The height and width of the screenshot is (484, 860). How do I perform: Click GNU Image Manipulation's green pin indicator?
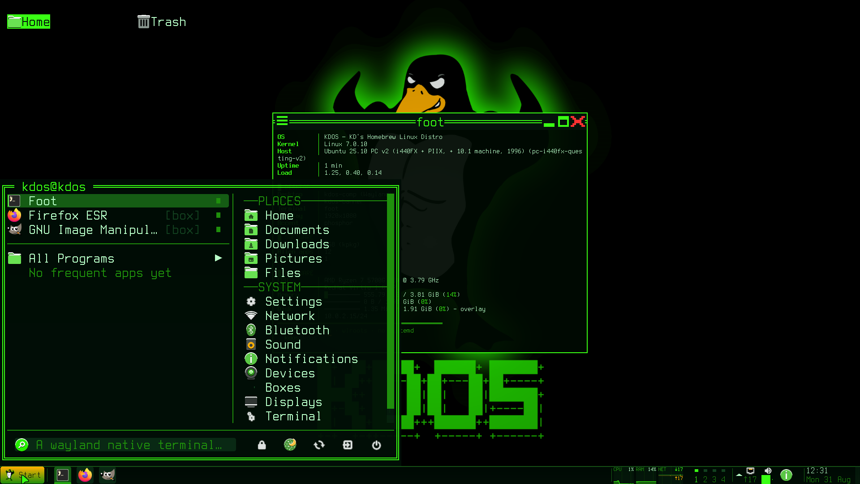coord(218,229)
